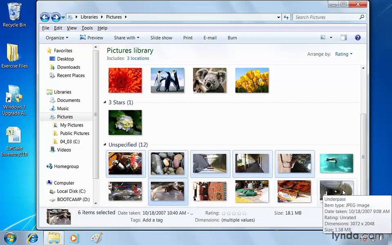The width and height of the screenshot is (392, 245).
Task: Click the Search Pictures input field
Action: [326, 17]
